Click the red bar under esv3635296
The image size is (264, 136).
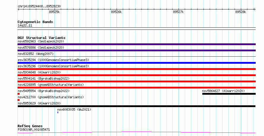point(136,69)
